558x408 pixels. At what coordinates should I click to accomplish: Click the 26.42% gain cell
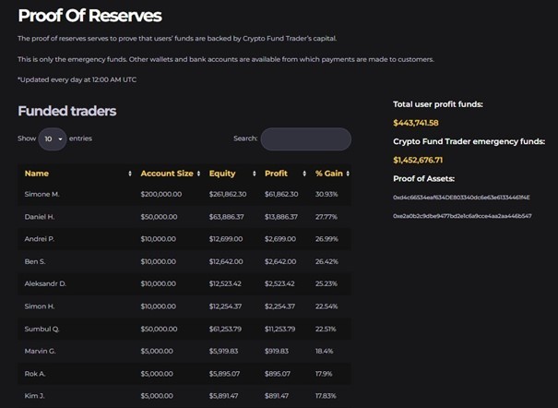click(326, 261)
